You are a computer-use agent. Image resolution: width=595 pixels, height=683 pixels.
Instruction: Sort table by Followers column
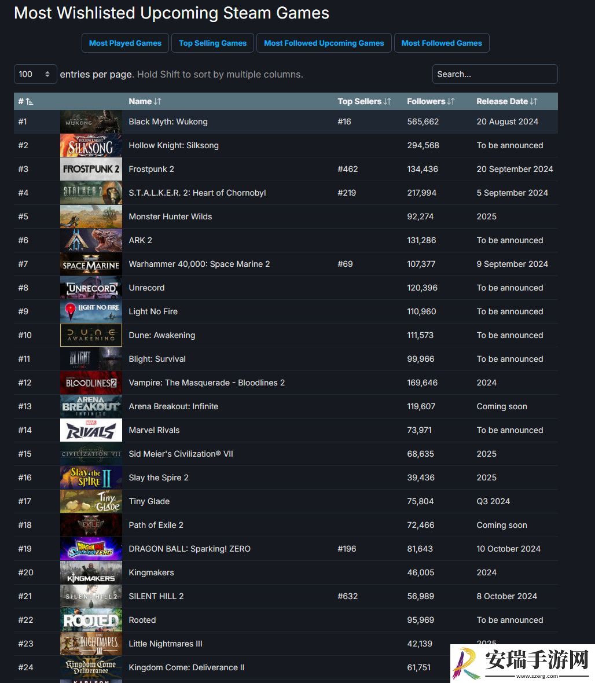431,101
